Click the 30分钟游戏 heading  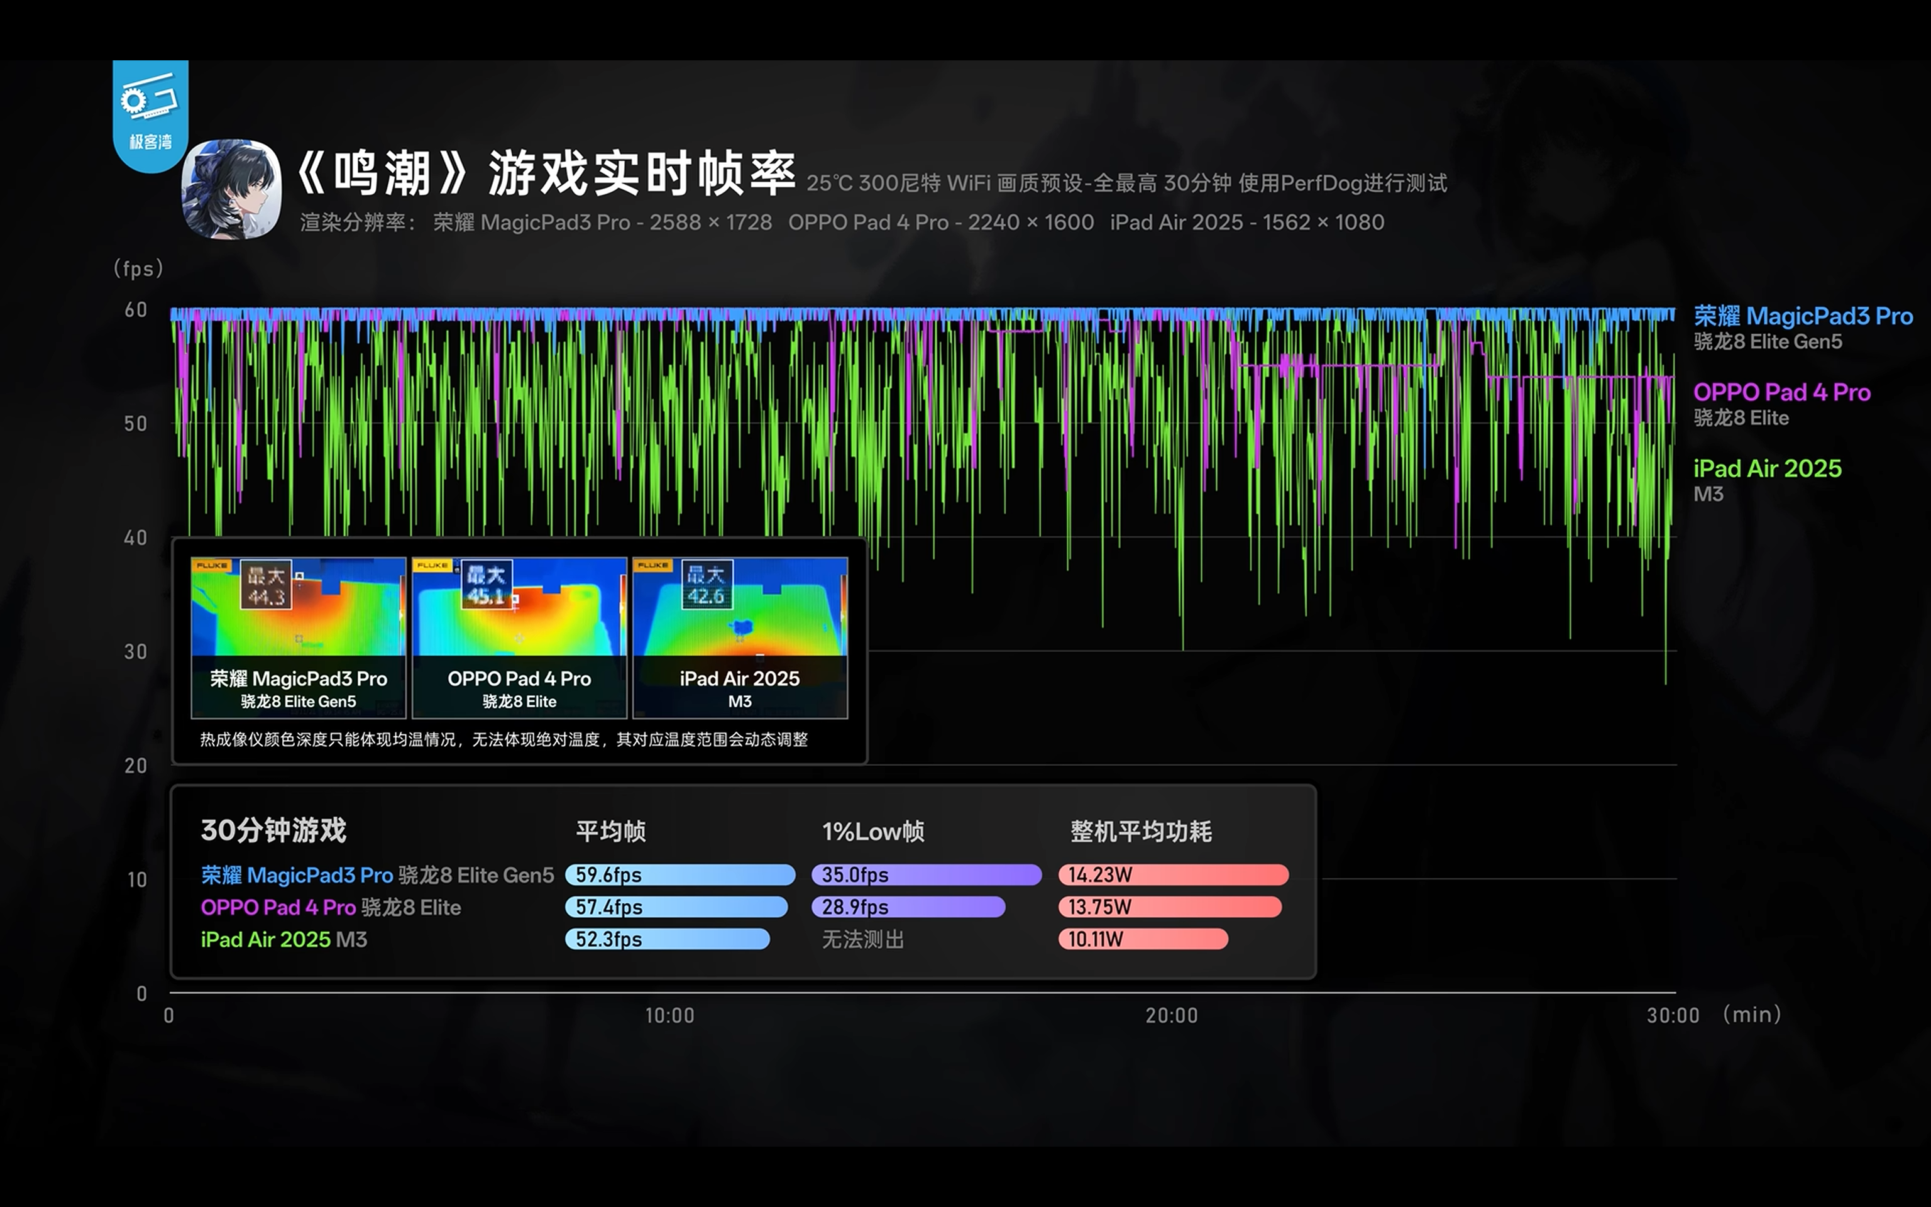pyautogui.click(x=273, y=830)
